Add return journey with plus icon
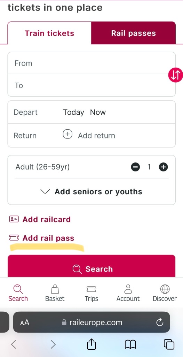Viewport: 183px width, 357px height. 67,134
